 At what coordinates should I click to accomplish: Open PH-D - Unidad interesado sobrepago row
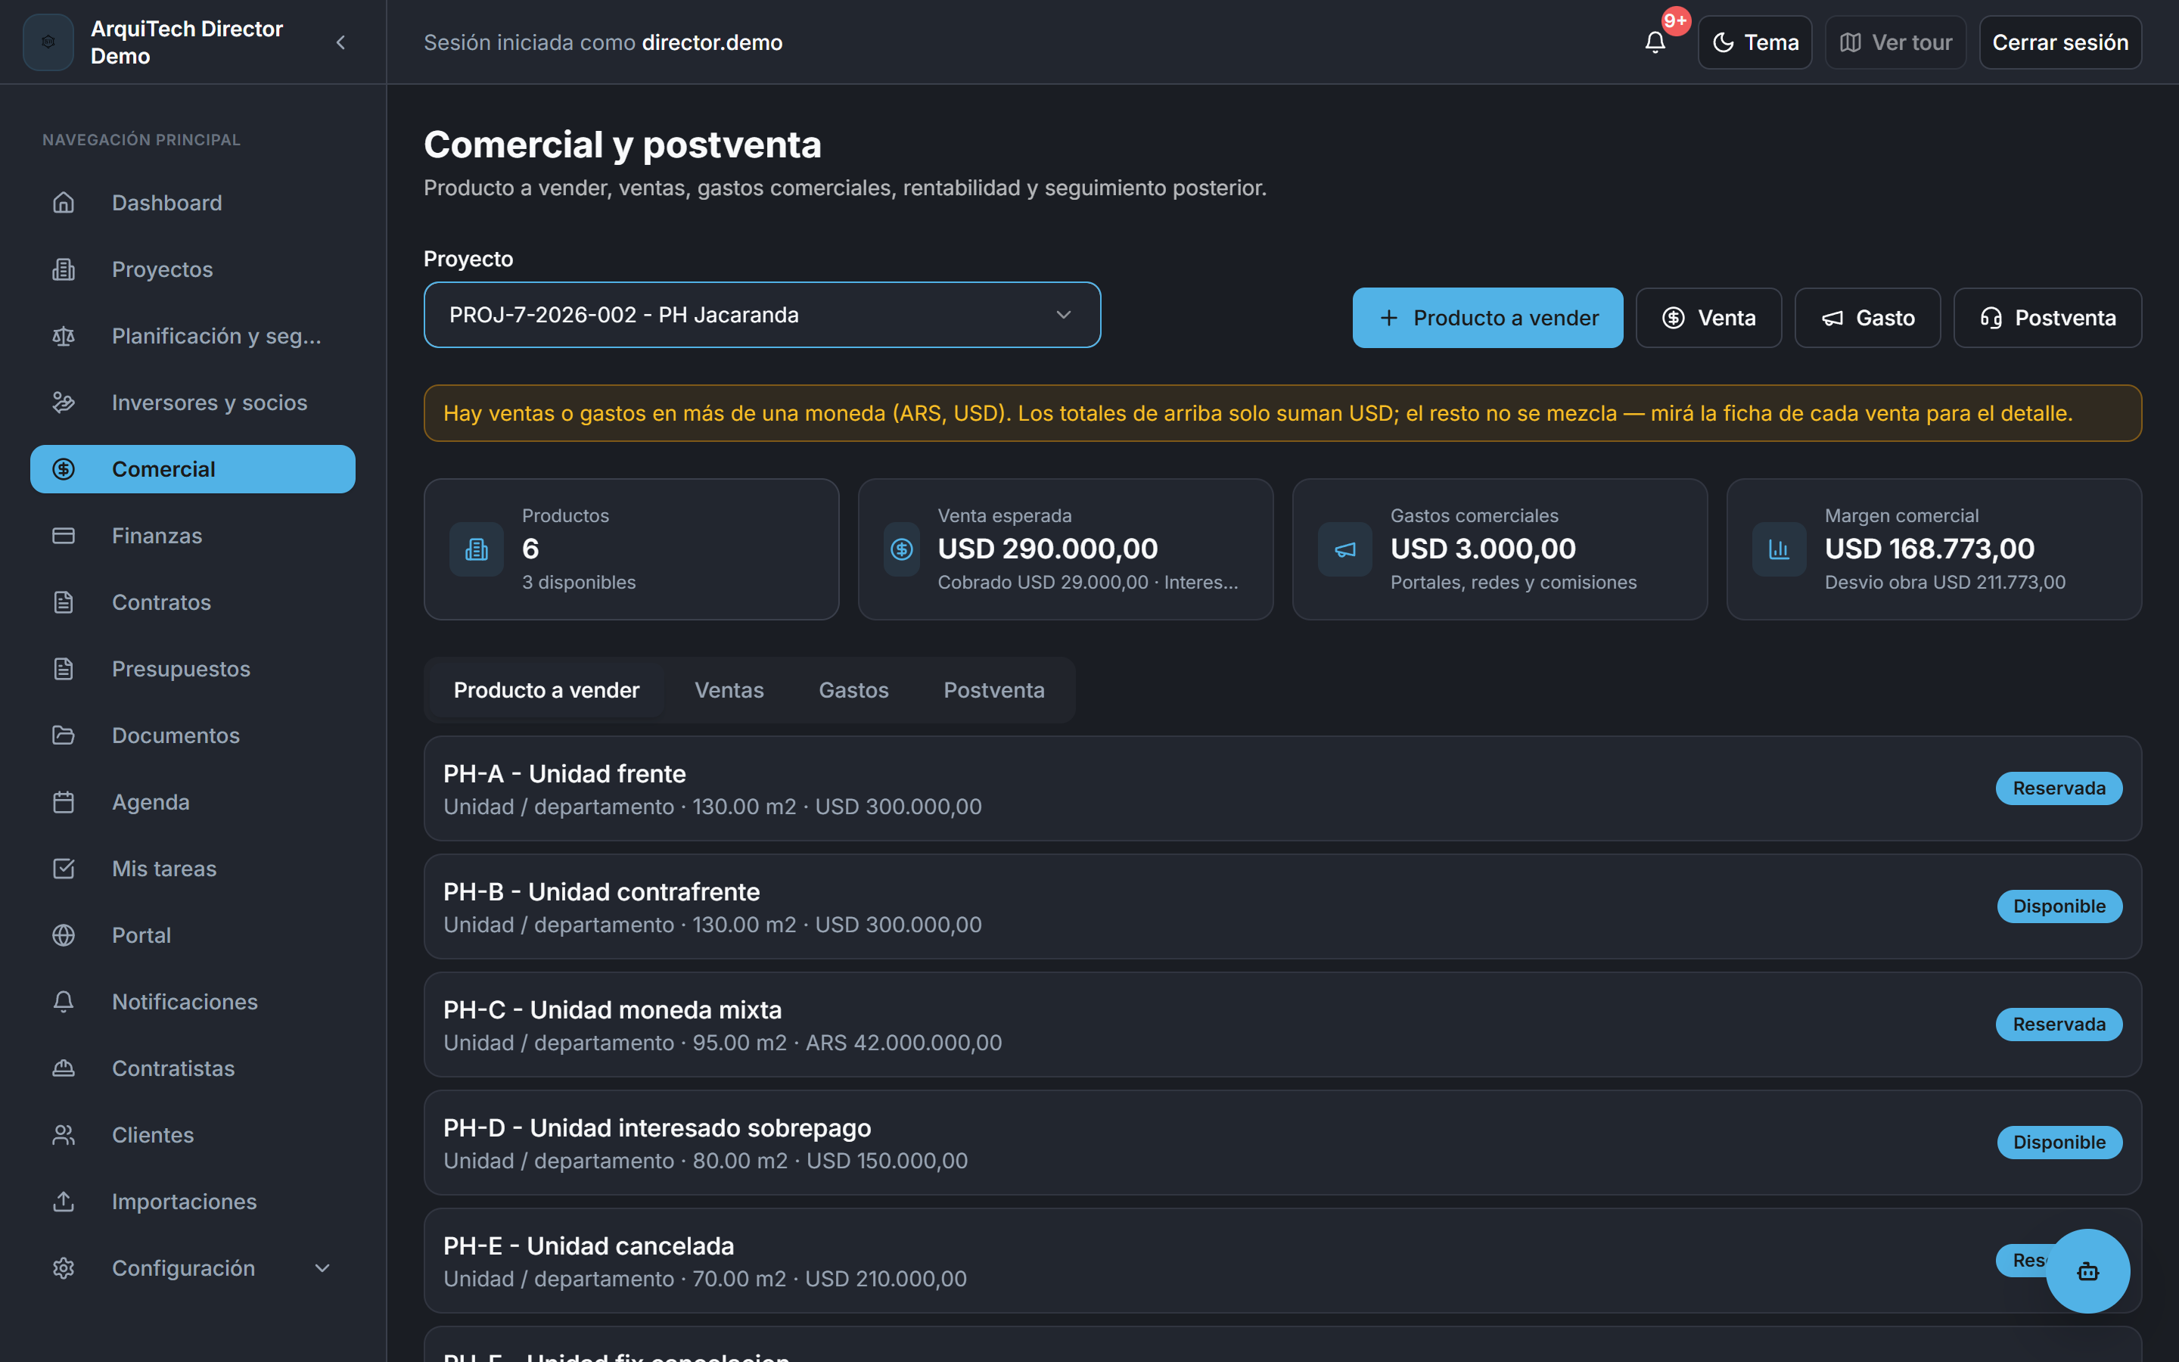point(1282,1143)
